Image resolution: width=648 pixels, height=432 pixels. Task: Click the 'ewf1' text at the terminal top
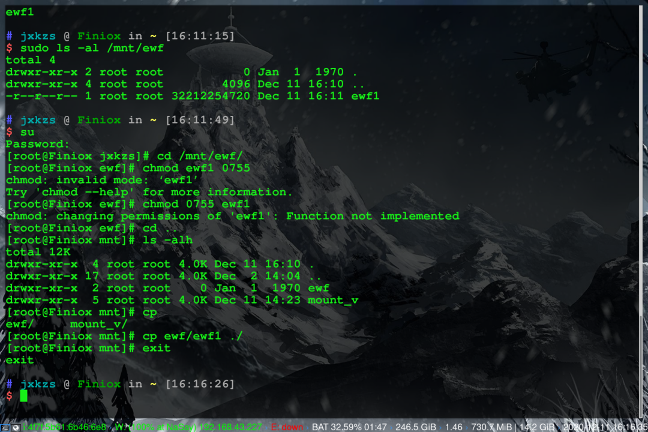(20, 12)
